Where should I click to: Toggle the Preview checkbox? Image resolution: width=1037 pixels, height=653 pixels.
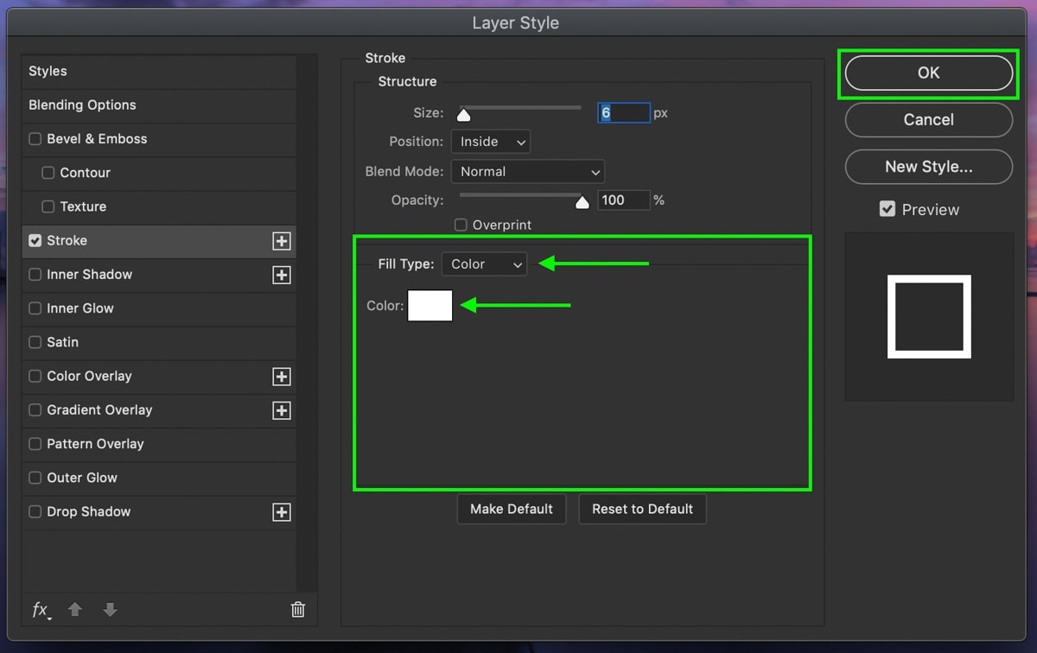tap(887, 208)
